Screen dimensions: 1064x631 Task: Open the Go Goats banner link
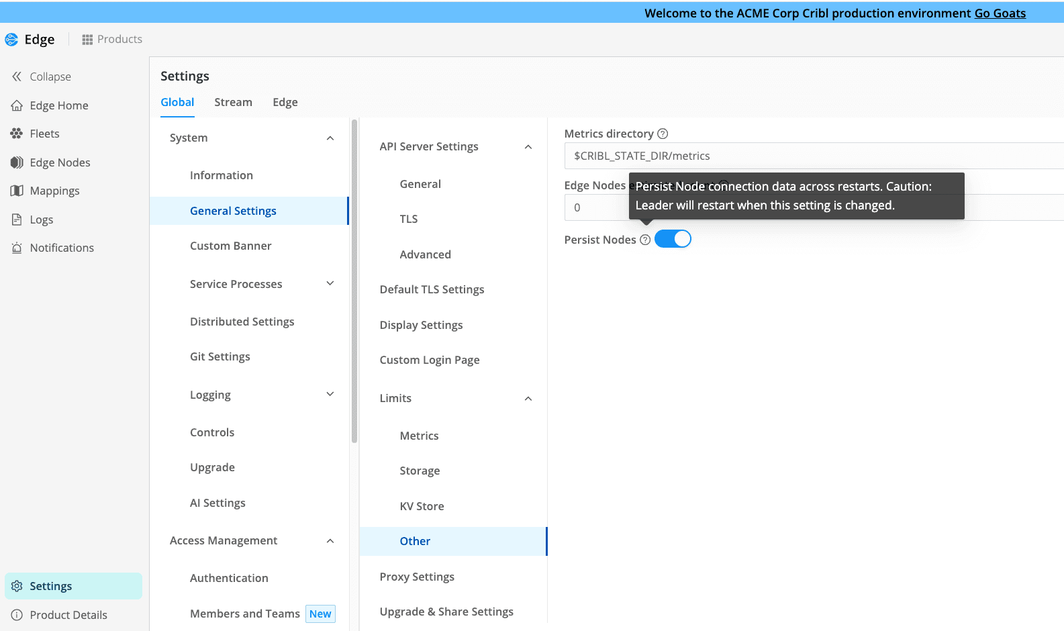1000,13
